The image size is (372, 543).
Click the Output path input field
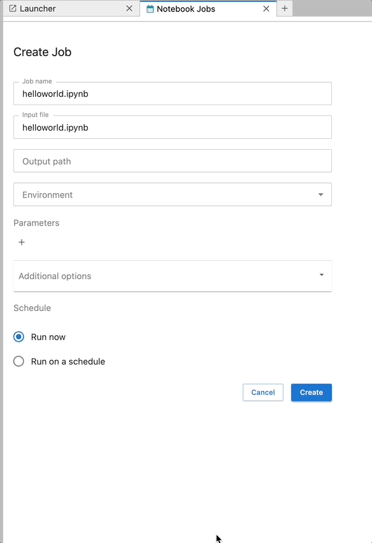coord(172,161)
